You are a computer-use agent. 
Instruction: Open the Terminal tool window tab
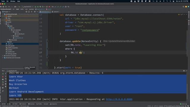pos(31,104)
